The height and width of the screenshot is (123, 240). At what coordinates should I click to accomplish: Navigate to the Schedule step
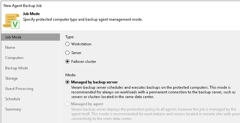click(x=13, y=99)
